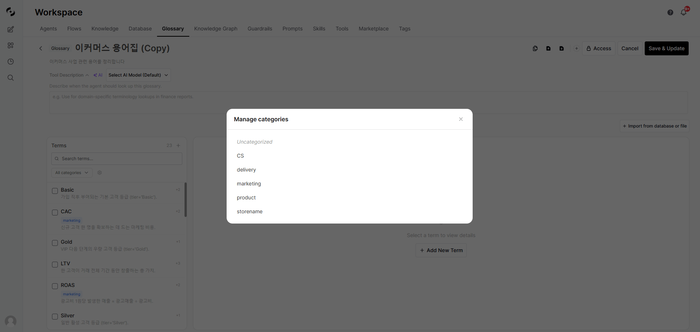Select the product category

pos(246,198)
